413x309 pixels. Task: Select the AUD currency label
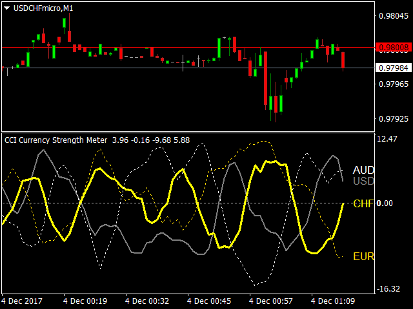[x=363, y=170]
